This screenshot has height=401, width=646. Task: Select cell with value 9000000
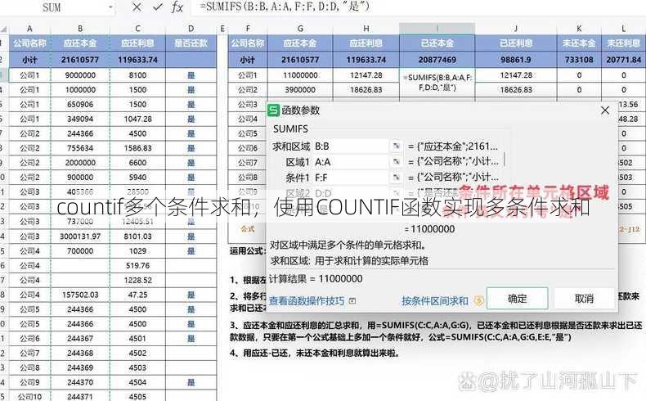click(80, 75)
